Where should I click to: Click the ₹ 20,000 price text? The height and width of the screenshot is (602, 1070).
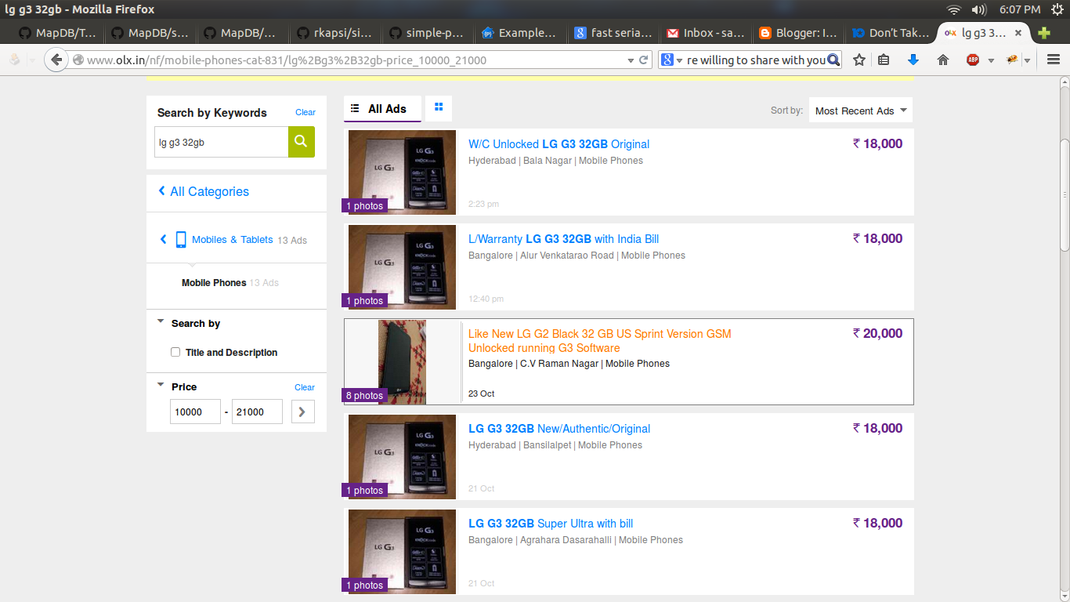877,333
